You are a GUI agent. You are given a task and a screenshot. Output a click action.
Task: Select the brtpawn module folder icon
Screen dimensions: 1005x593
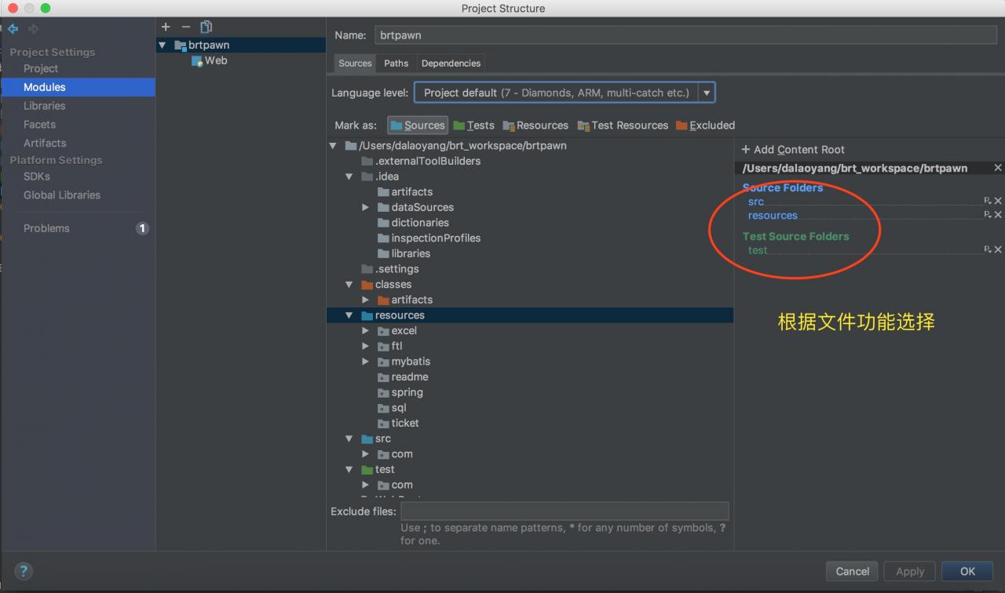click(x=181, y=45)
